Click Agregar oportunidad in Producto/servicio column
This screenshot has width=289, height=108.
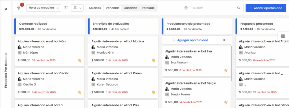click(190, 40)
